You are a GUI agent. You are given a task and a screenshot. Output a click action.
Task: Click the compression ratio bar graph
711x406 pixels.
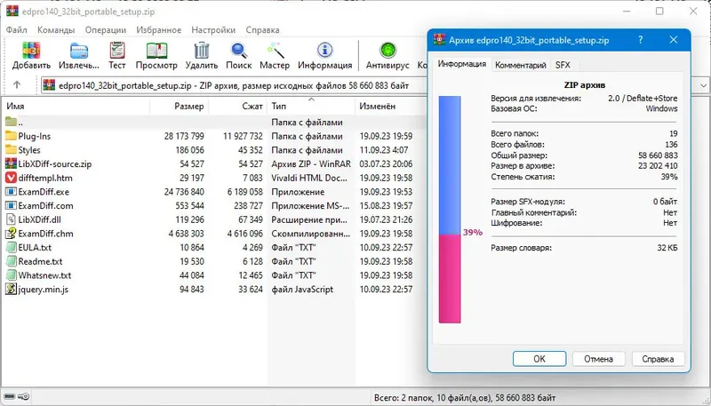tap(450, 210)
